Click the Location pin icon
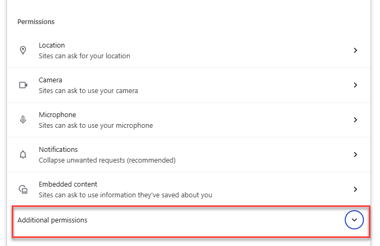 click(23, 50)
